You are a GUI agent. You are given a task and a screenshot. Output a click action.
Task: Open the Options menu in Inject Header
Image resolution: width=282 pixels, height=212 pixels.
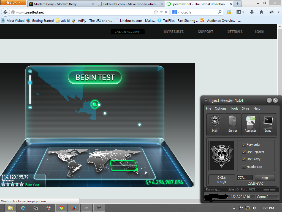[x=221, y=108]
